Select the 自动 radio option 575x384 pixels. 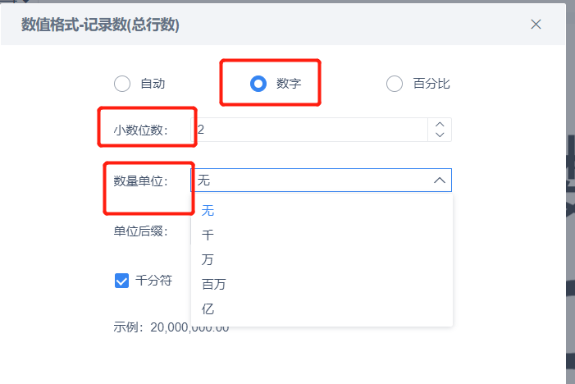[122, 84]
